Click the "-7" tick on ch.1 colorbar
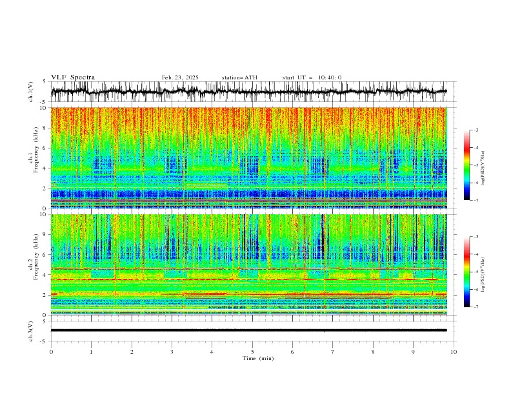Screen dimensions: 511x395 coord(476,200)
